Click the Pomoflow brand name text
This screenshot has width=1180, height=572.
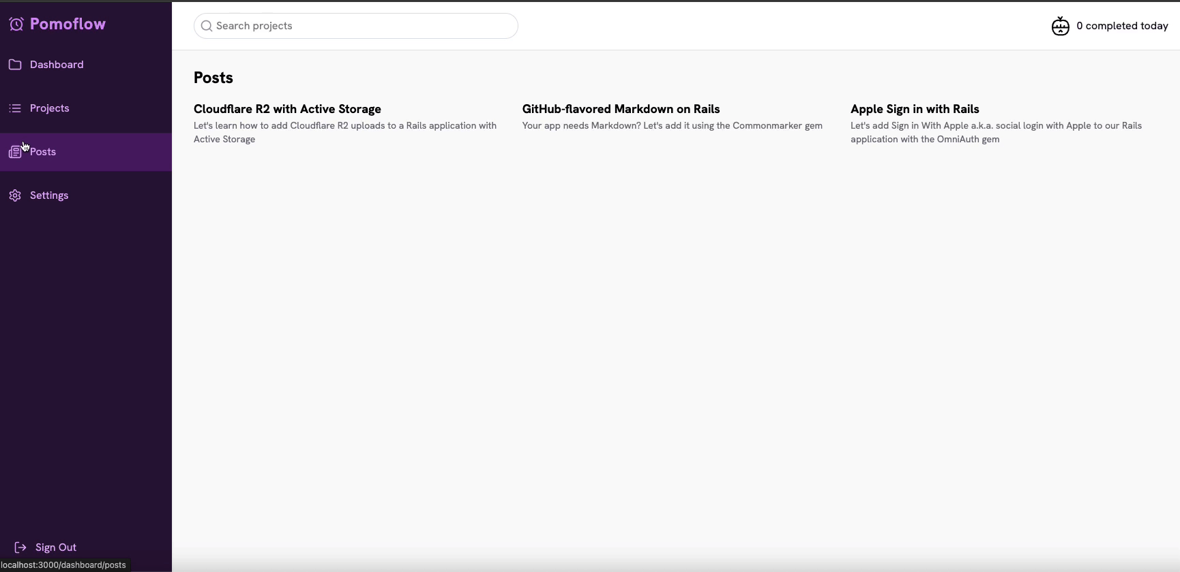(x=68, y=24)
